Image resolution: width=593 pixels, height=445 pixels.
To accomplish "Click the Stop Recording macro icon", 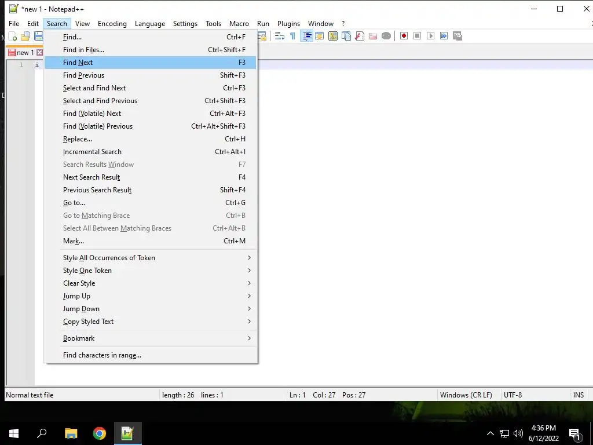I will coord(417,36).
